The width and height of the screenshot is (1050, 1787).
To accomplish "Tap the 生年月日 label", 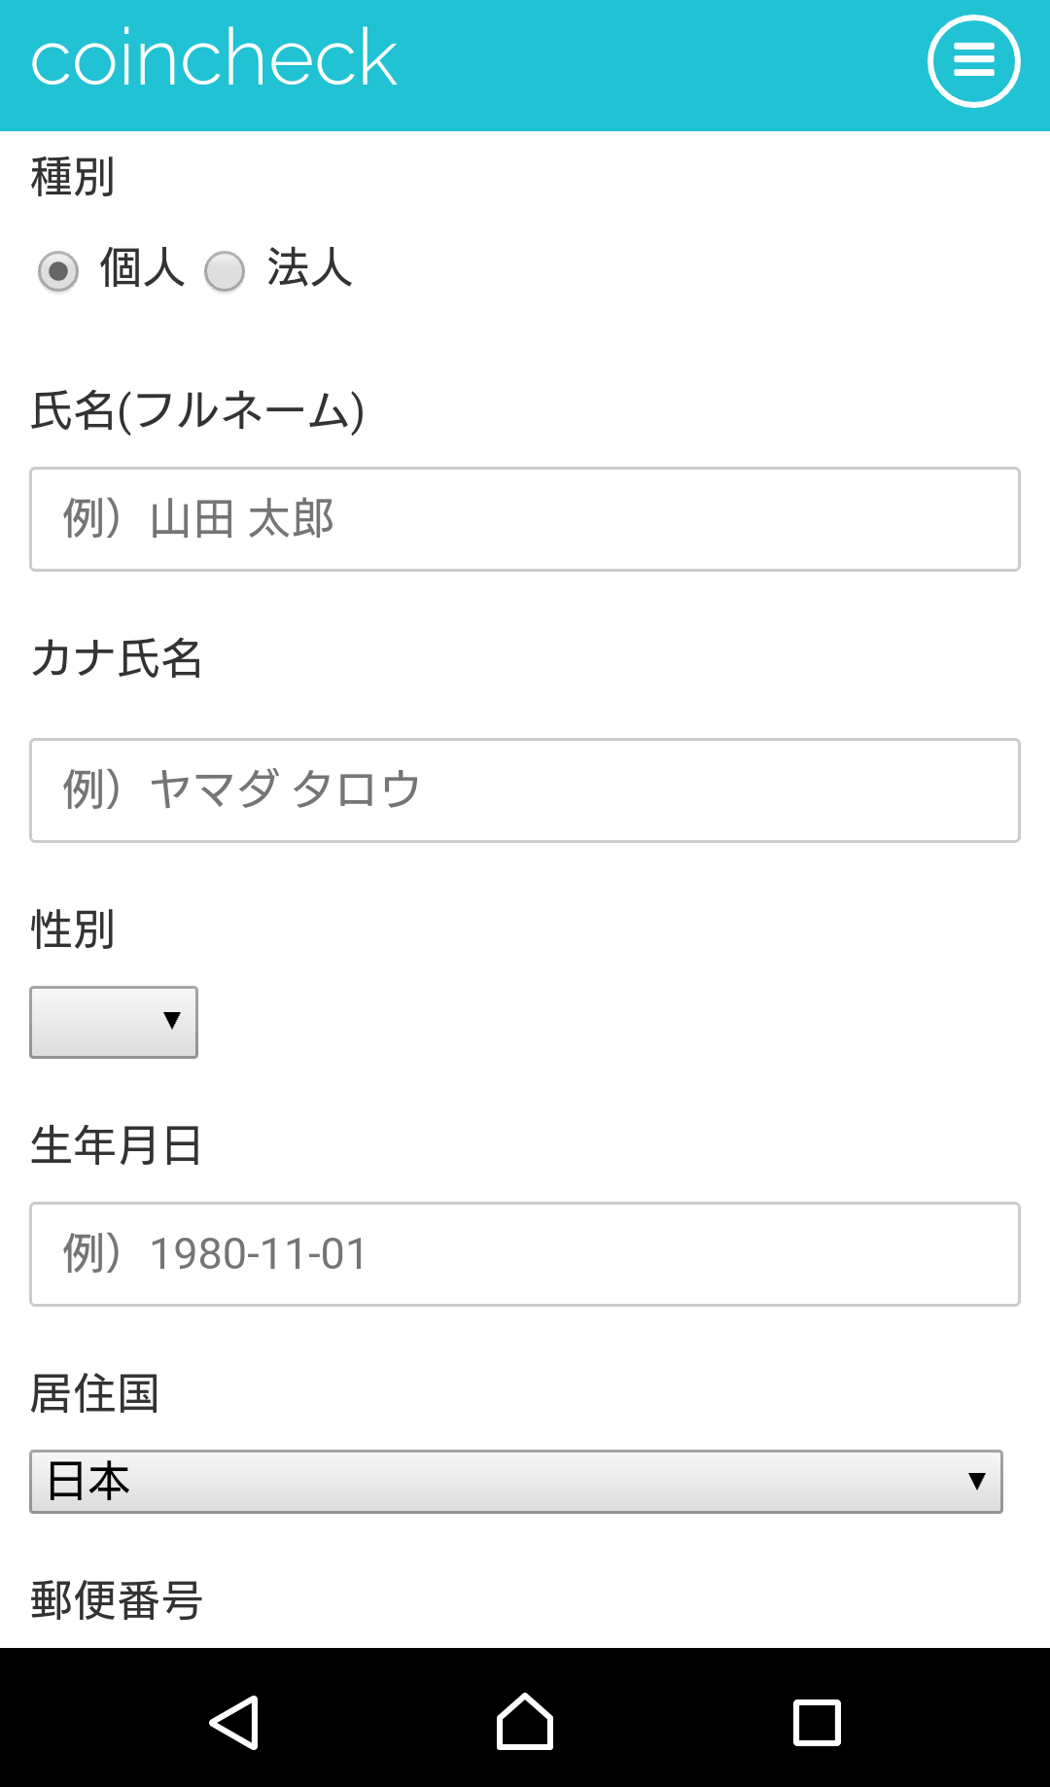I will point(117,1145).
